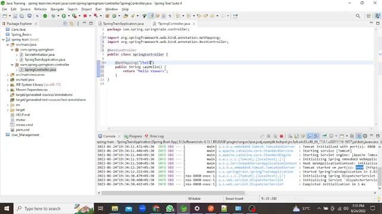This screenshot has height=214, width=382.
Task: Expand the JRE System Library node
Action: [8, 85]
